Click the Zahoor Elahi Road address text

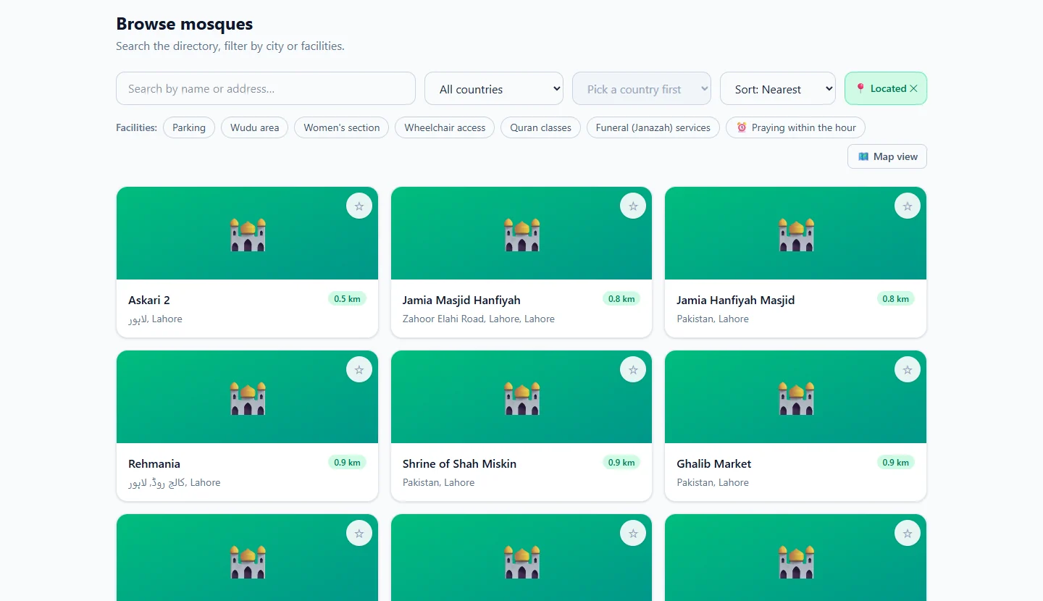point(479,319)
